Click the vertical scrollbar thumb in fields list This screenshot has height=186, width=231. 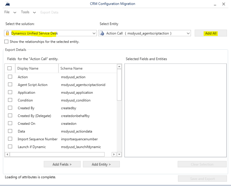pyautogui.click(x=119, y=85)
